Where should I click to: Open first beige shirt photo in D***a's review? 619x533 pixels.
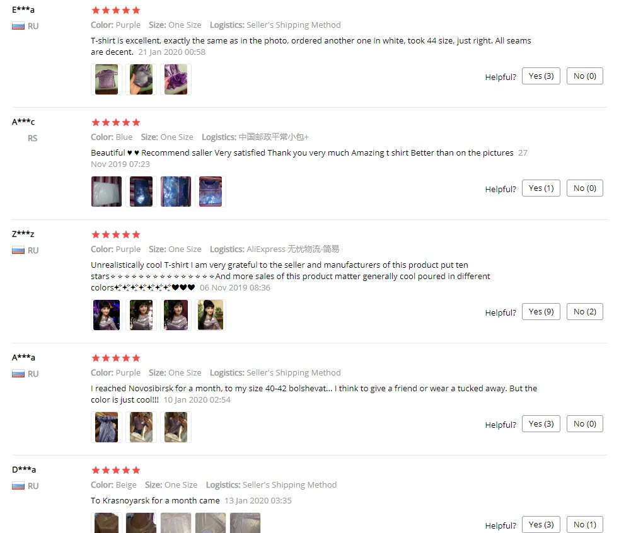tap(107, 523)
